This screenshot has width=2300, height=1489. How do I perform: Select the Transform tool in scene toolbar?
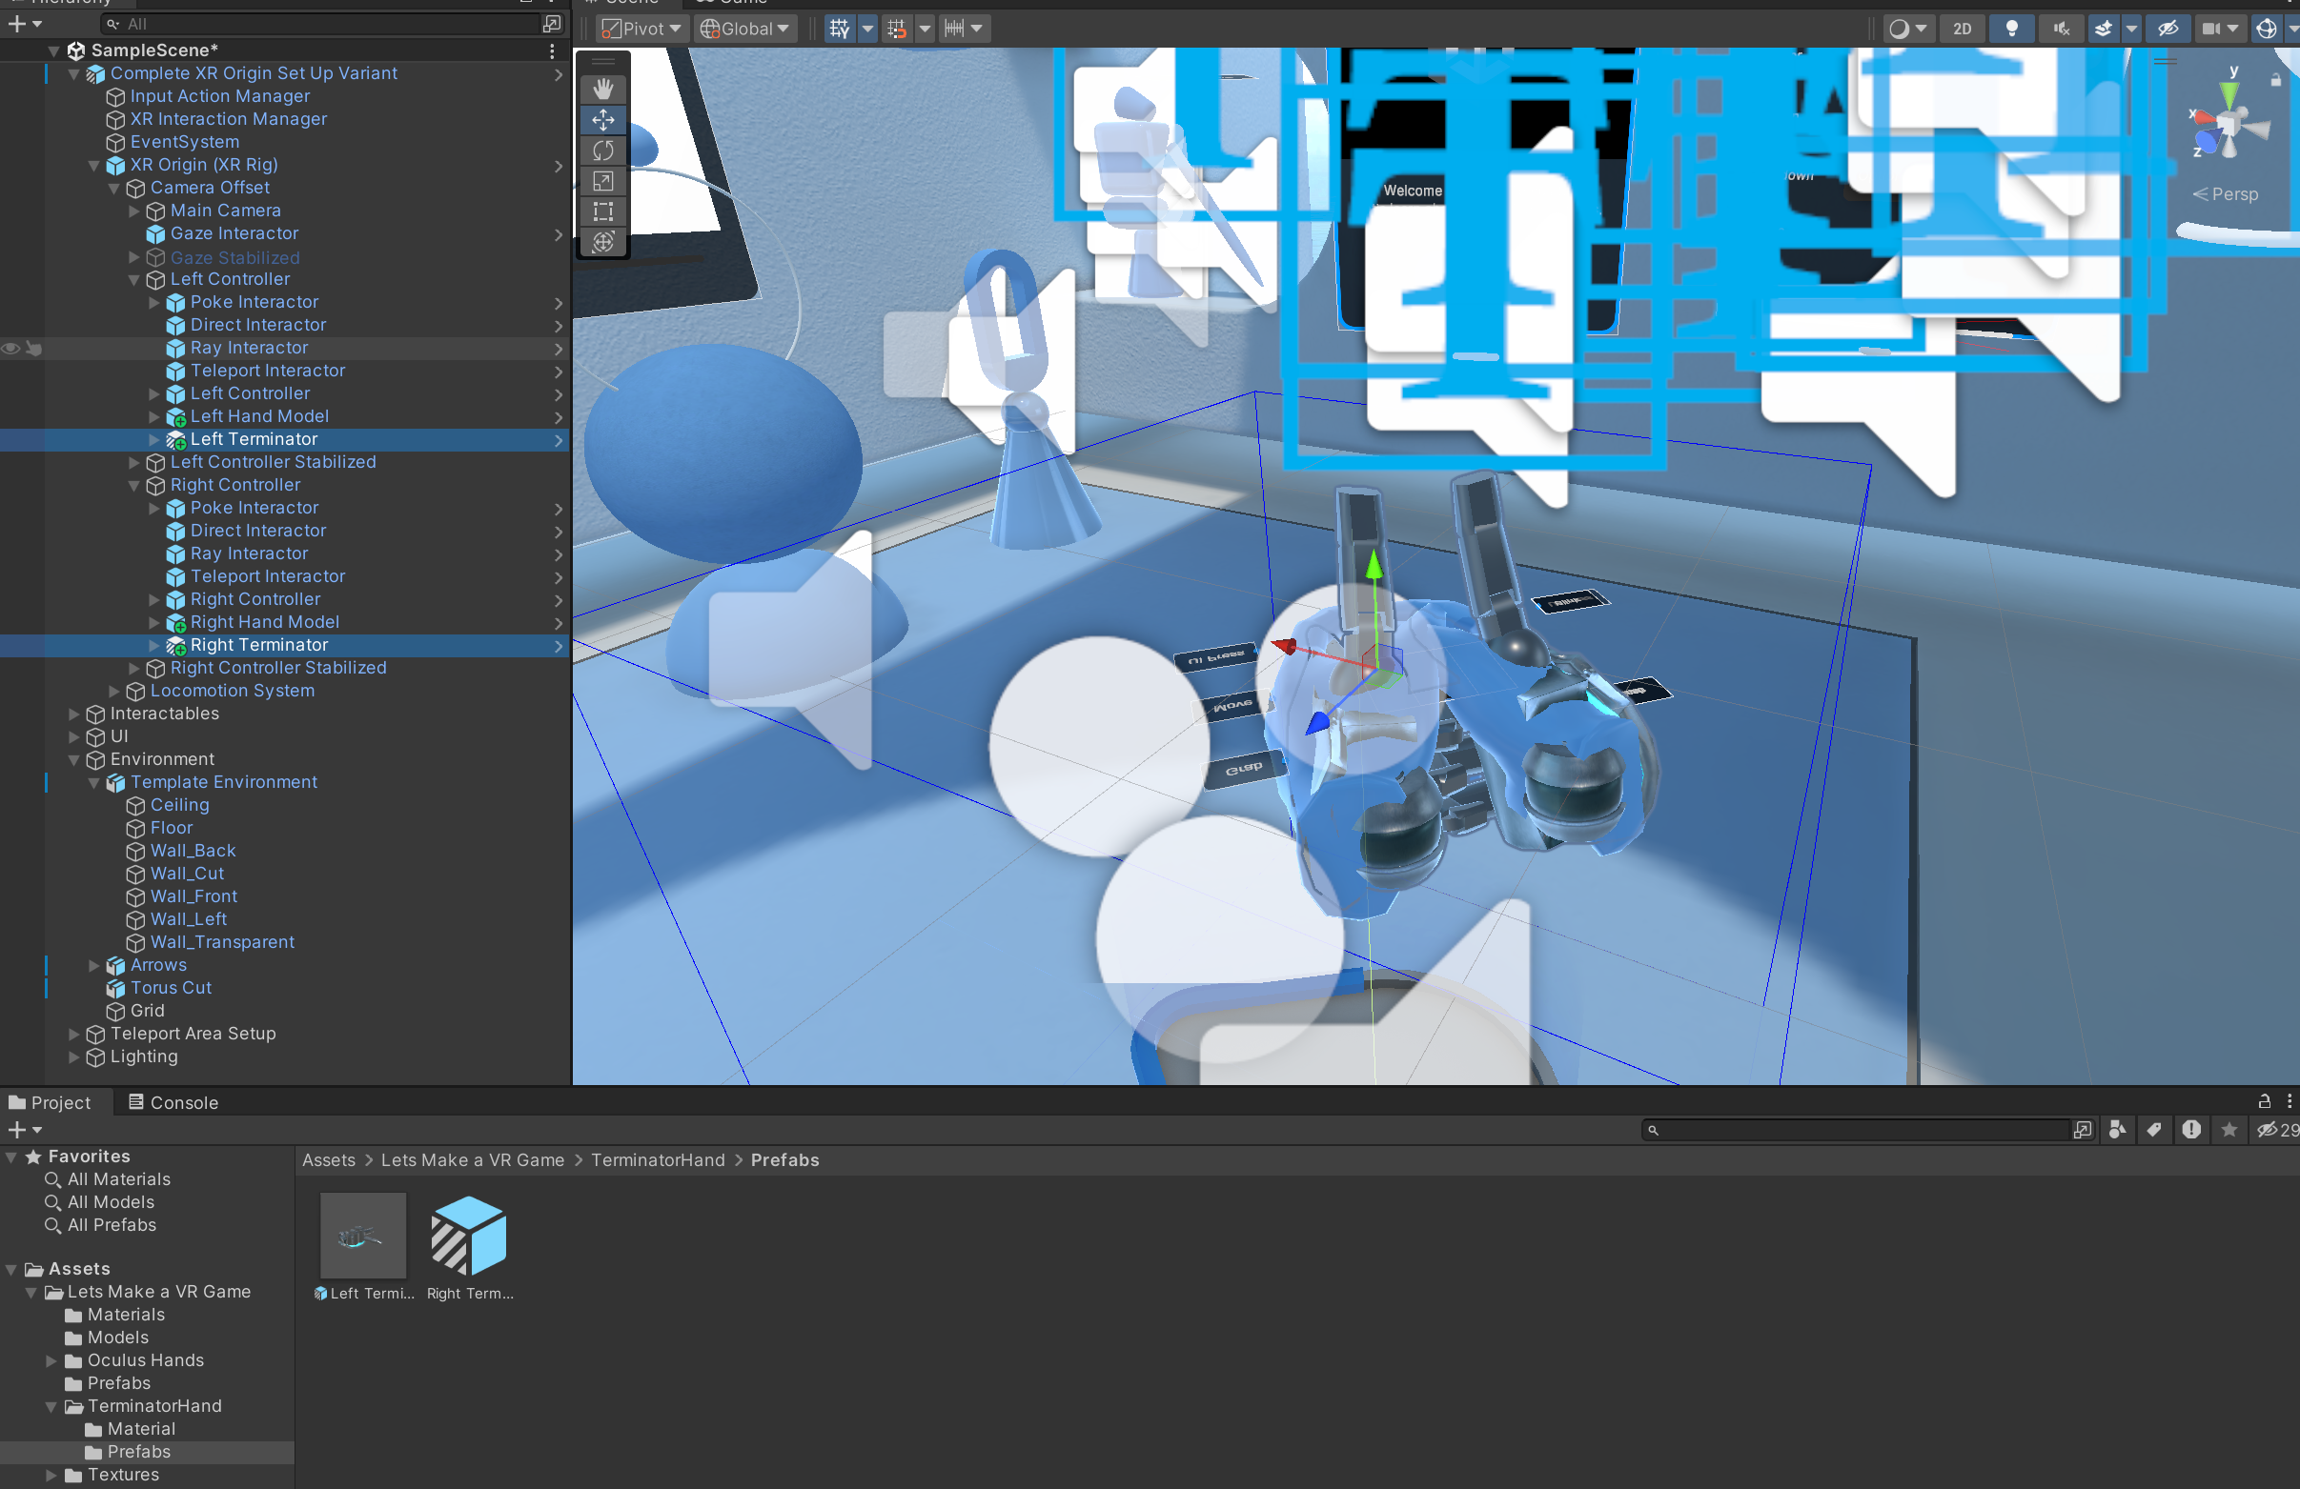(x=603, y=242)
